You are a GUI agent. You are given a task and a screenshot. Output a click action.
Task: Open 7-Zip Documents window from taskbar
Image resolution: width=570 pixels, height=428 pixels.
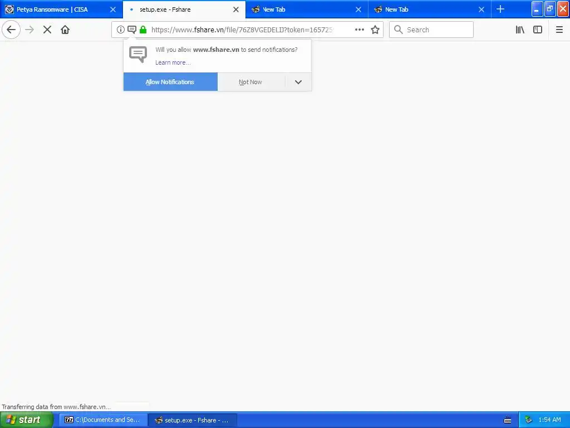click(103, 420)
